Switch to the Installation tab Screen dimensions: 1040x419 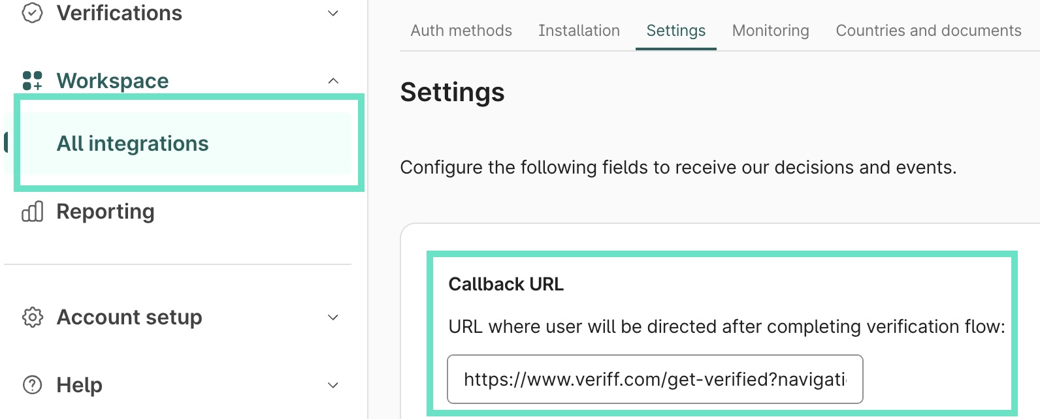point(579,31)
